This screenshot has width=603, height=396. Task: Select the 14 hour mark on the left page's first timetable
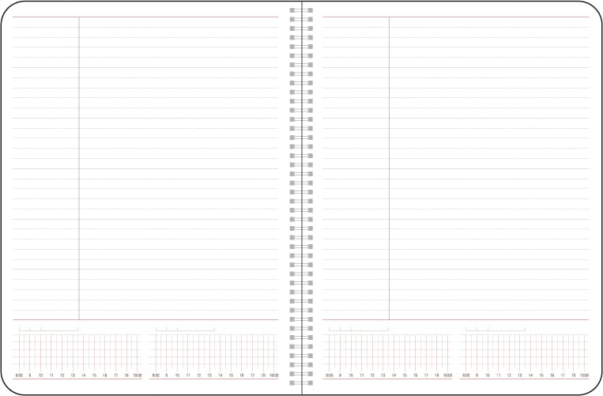coord(83,375)
